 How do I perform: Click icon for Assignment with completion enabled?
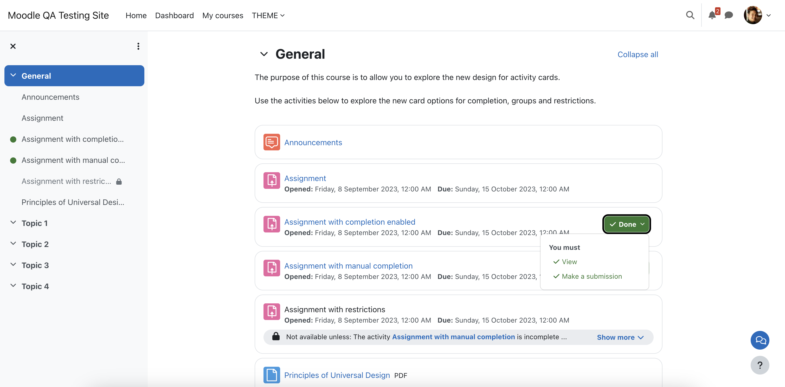pos(272,224)
